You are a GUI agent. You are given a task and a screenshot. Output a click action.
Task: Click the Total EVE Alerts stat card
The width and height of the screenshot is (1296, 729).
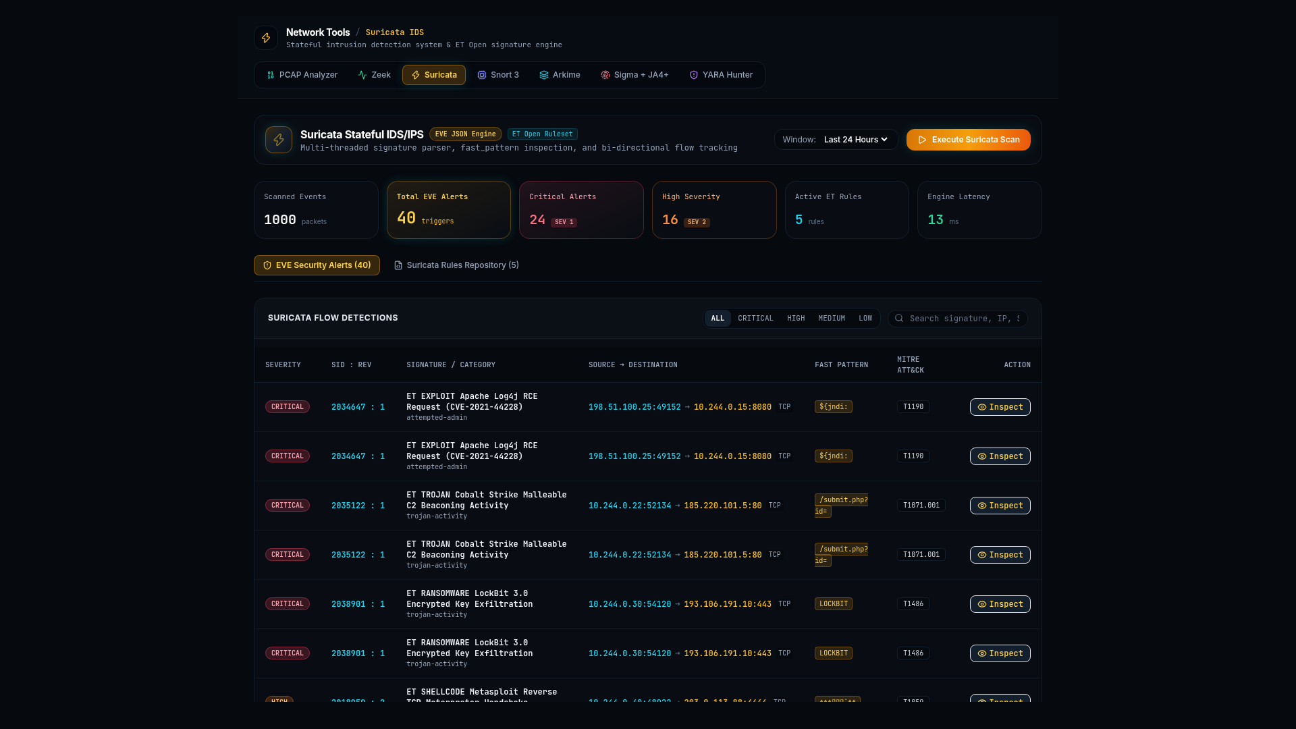(x=448, y=210)
